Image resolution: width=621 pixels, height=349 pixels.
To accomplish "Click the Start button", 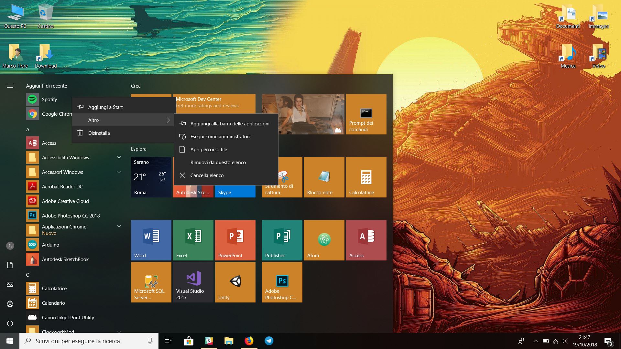I will 9,341.
